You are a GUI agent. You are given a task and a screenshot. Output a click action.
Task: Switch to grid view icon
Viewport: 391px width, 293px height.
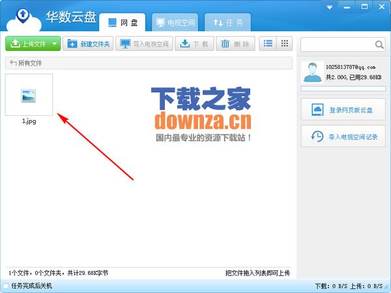tap(285, 44)
